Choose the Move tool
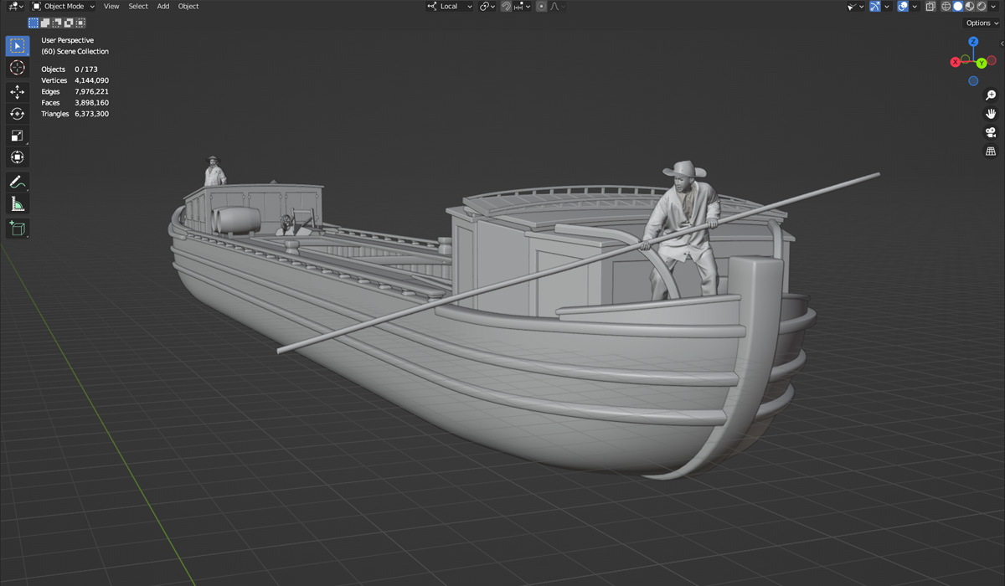 (x=18, y=92)
